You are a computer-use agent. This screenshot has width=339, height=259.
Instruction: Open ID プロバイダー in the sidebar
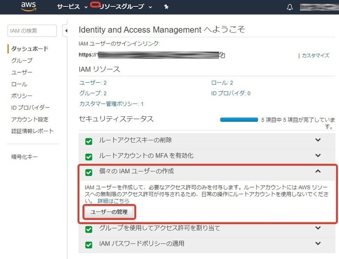tap(31, 107)
